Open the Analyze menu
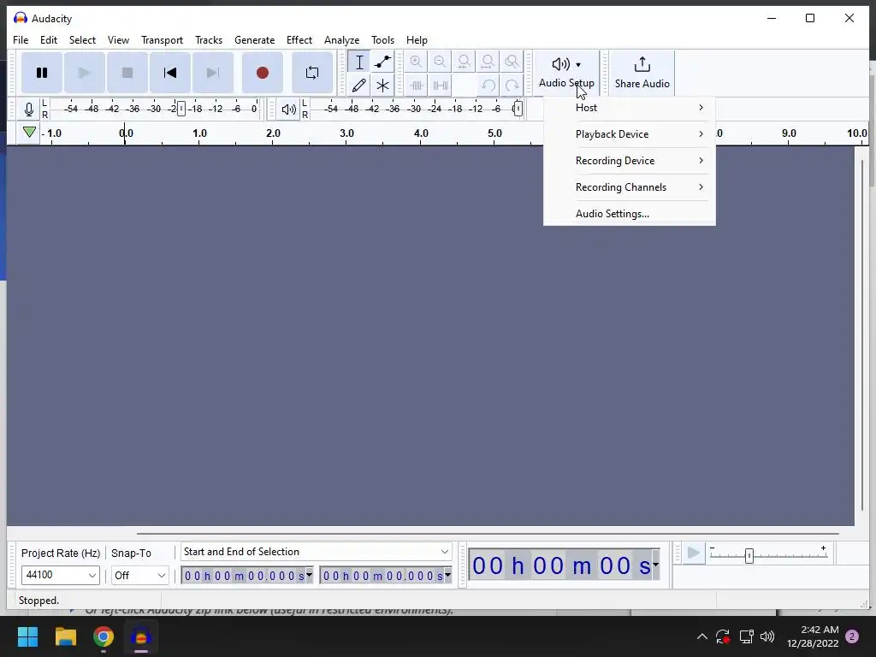 tap(341, 40)
